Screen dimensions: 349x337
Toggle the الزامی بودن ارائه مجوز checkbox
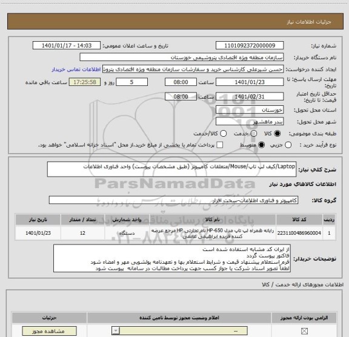(304, 331)
